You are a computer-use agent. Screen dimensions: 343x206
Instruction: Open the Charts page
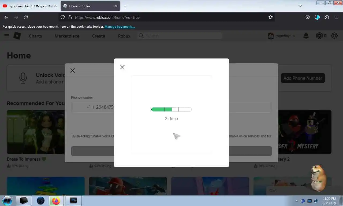pyautogui.click(x=35, y=36)
